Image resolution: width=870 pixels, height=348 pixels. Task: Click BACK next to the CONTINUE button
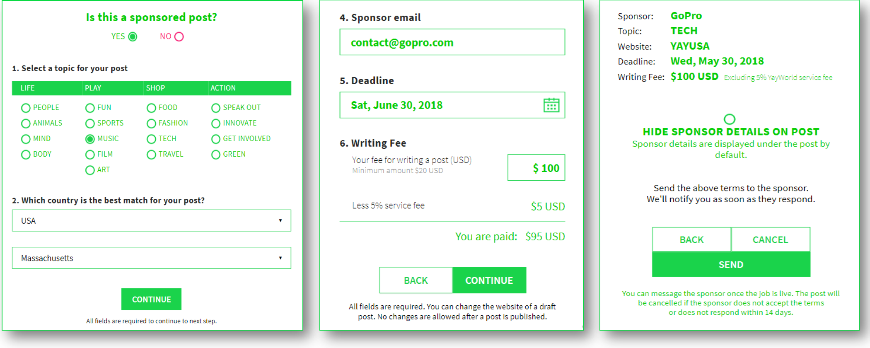(x=416, y=280)
